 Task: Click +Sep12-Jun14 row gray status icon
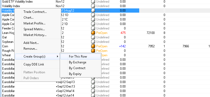tap(93, 95)
